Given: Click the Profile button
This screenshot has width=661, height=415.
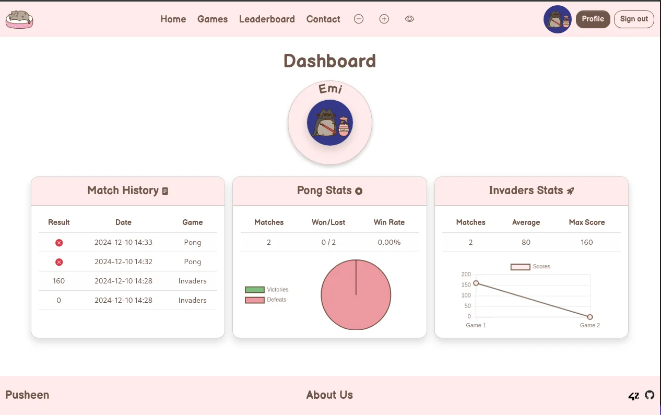Looking at the screenshot, I should coord(593,19).
